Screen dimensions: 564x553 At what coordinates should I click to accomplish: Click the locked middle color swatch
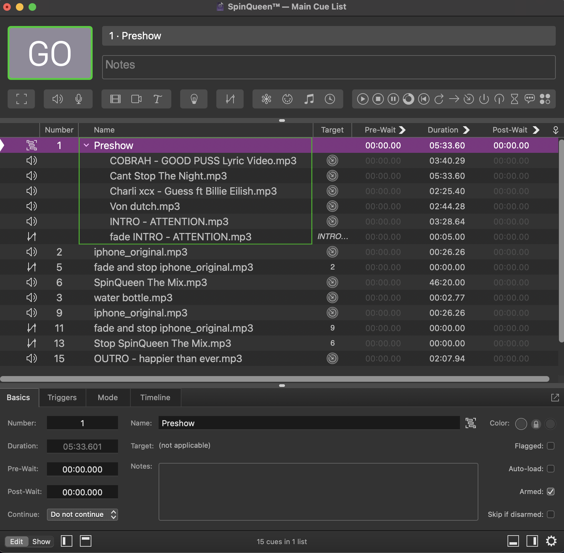536,424
